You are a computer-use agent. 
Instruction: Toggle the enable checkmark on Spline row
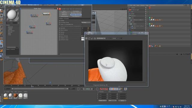[148, 14]
